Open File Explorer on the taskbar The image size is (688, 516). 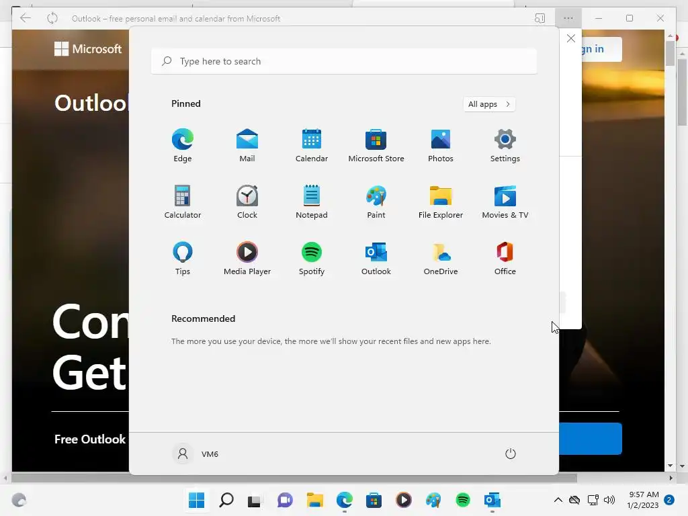click(314, 500)
